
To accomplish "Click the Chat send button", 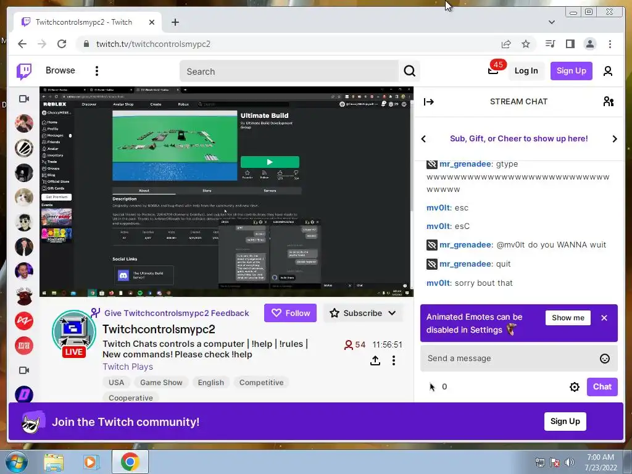I will click(602, 387).
